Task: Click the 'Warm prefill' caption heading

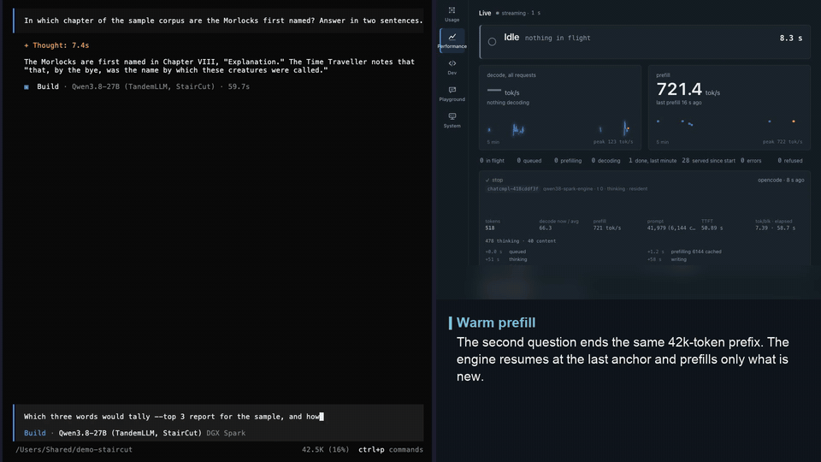Action: coord(496,323)
